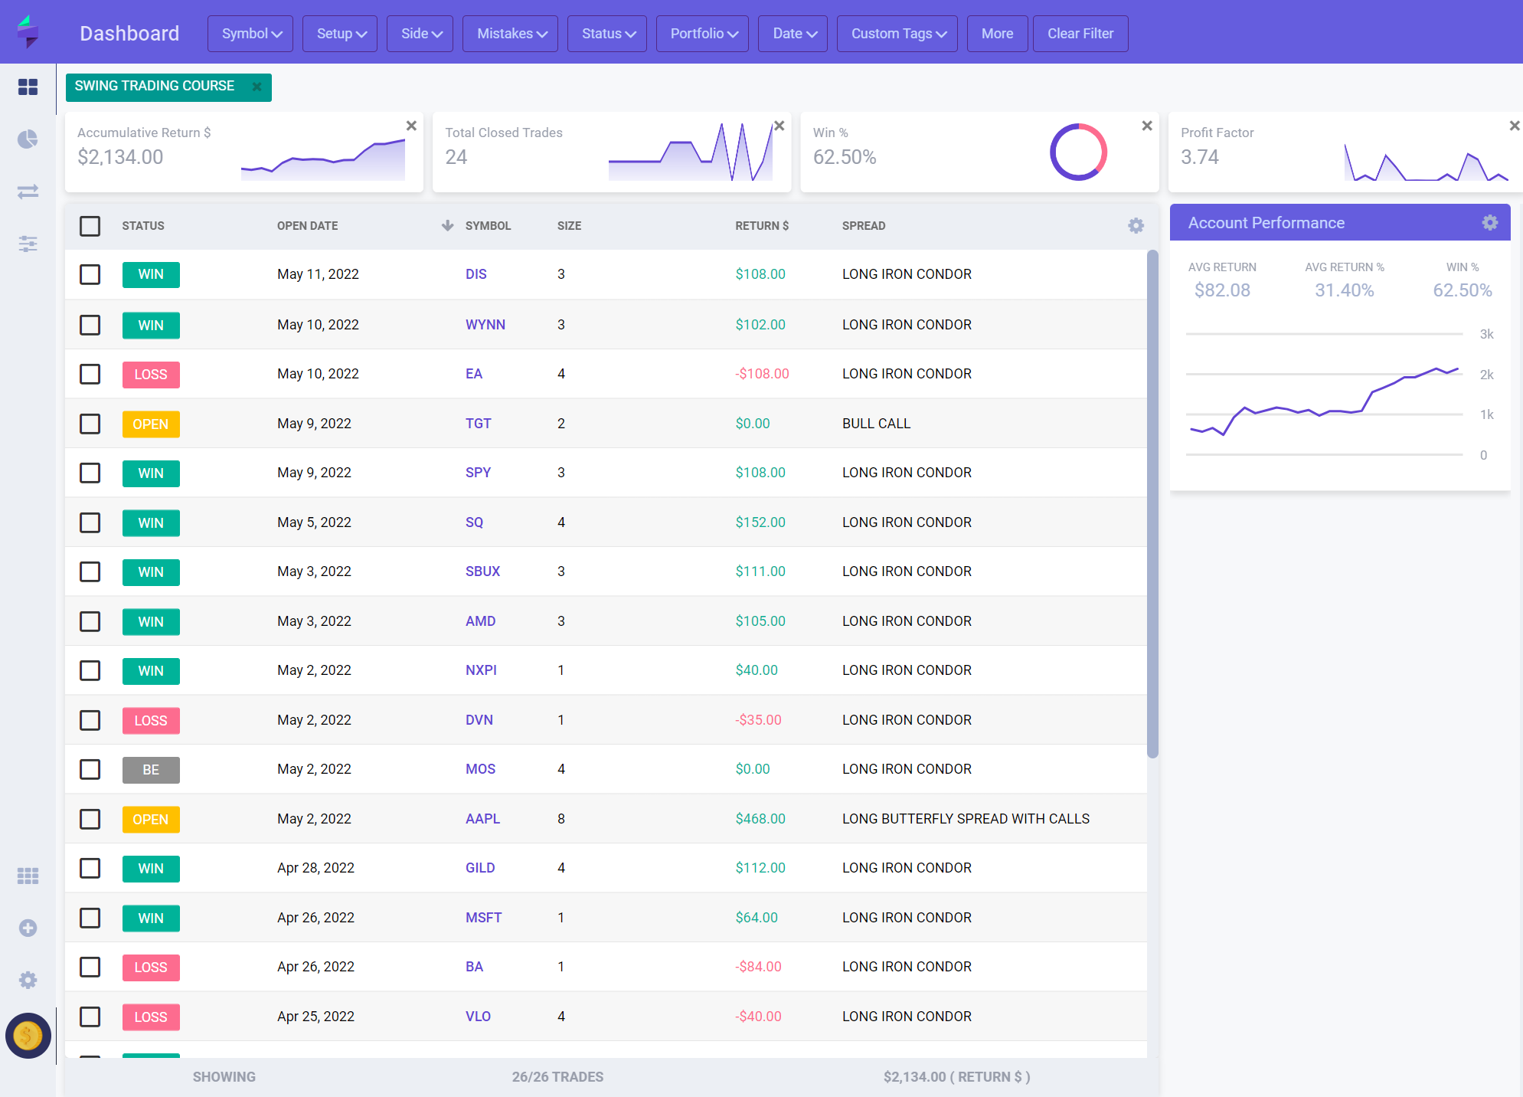The image size is (1523, 1097).
Task: Sort by the SIZE column header
Action: coord(570,226)
